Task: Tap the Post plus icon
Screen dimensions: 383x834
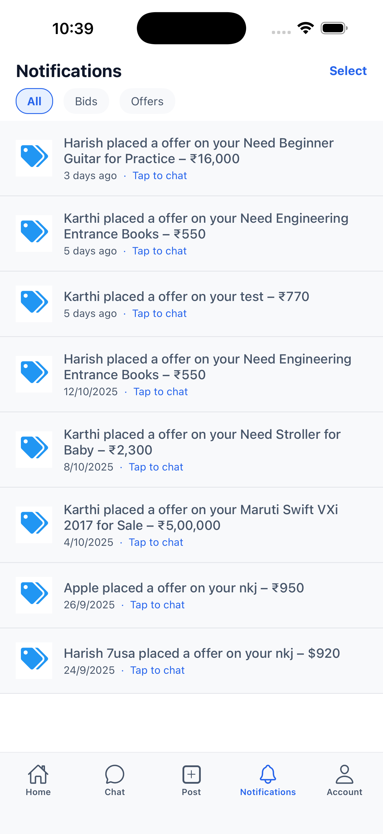Action: tap(191, 774)
